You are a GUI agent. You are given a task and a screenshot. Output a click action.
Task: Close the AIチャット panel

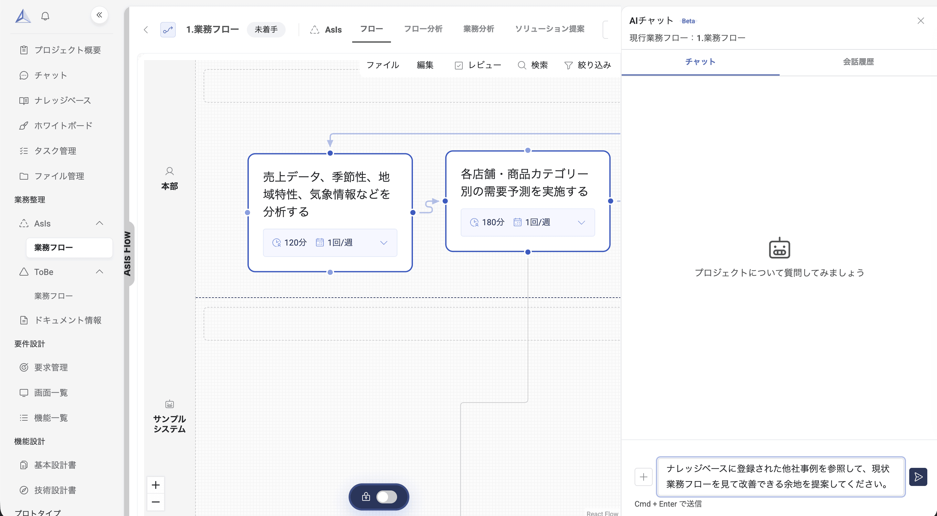(x=921, y=21)
